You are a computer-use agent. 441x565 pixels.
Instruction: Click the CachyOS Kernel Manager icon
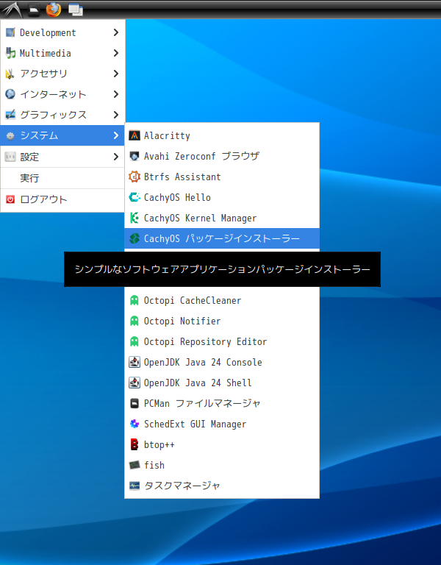(135, 218)
